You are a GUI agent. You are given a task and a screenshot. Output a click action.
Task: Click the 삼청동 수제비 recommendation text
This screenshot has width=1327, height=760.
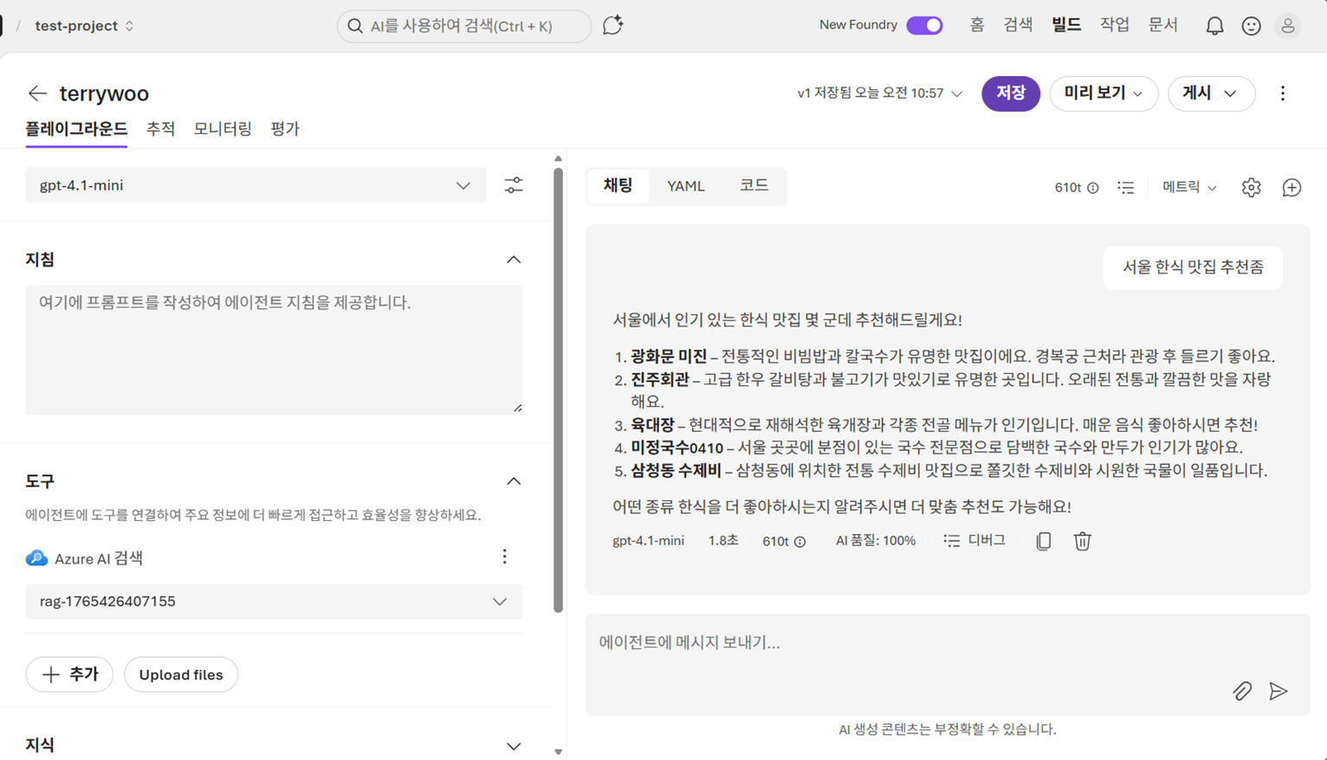point(676,470)
